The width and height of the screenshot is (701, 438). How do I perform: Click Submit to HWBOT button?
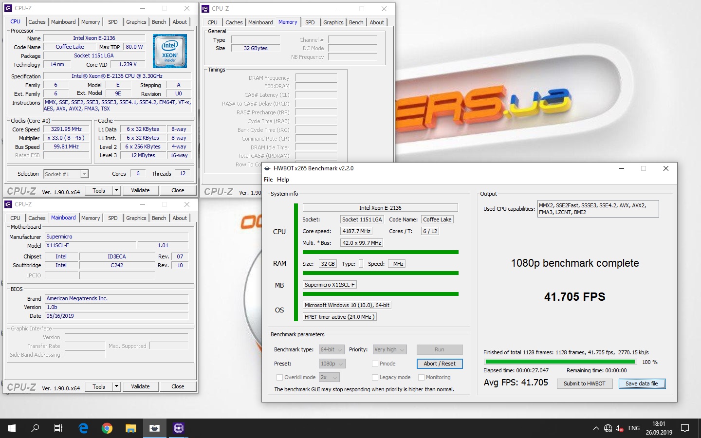click(584, 383)
